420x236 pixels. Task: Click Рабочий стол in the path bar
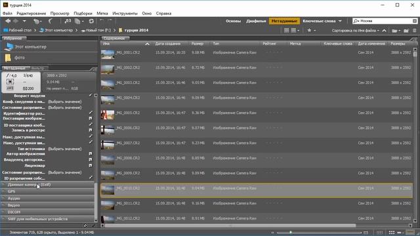click(x=18, y=30)
